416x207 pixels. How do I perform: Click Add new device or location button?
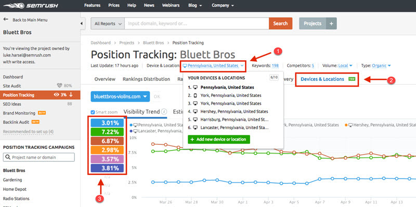(x=218, y=139)
